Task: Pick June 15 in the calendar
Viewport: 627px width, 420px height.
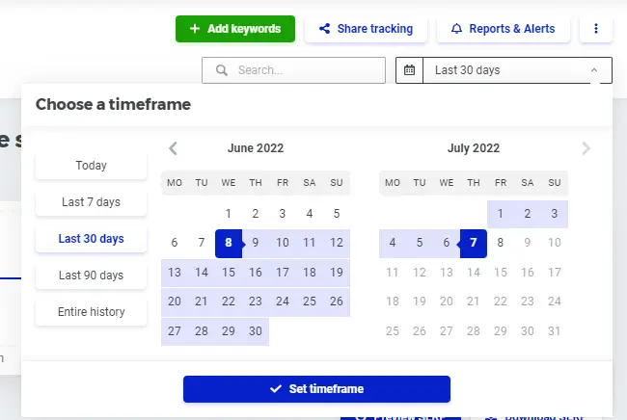Action: pos(229,273)
